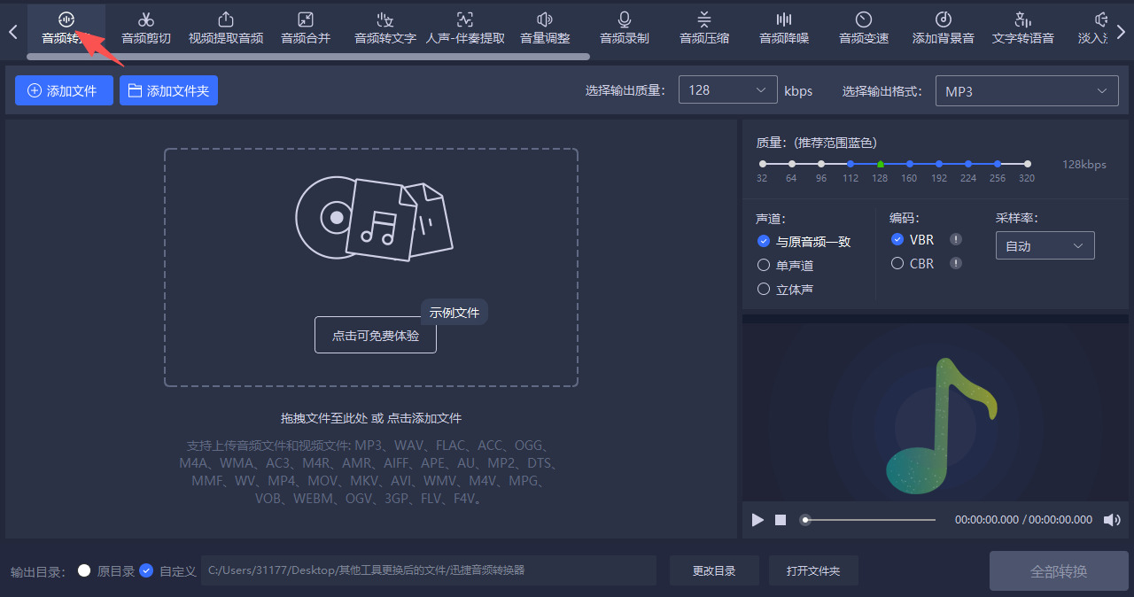
Task: Open the 文字转语音 text-to-speech tool
Action: [1022, 27]
